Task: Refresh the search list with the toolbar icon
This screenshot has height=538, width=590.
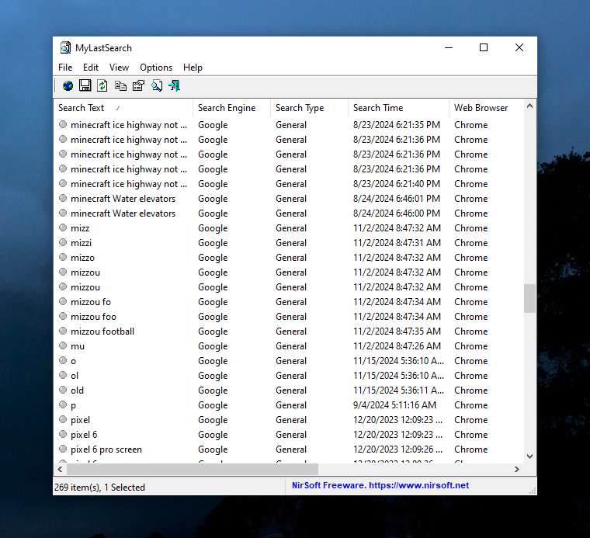Action: pos(102,85)
